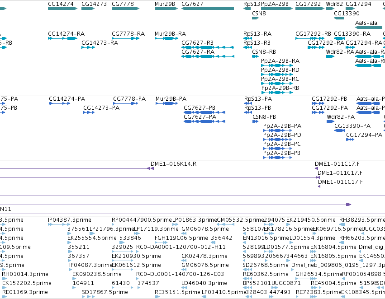Viewport: 385px width, 299px height.
Task: Open EST IP04387.3prime
Action: (70, 220)
